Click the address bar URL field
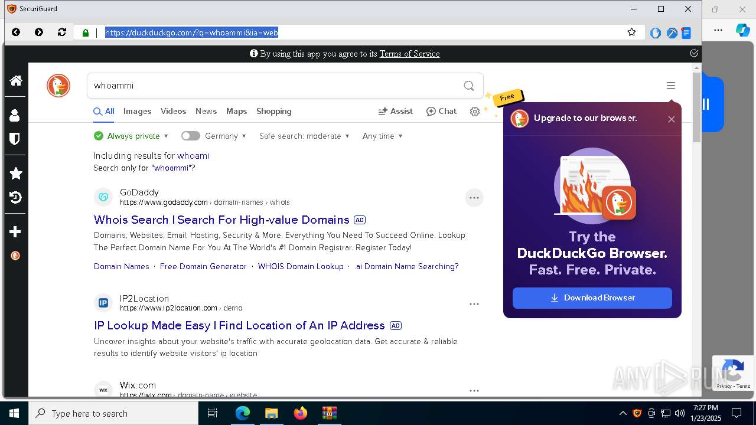This screenshot has width=756, height=425. coord(360,32)
